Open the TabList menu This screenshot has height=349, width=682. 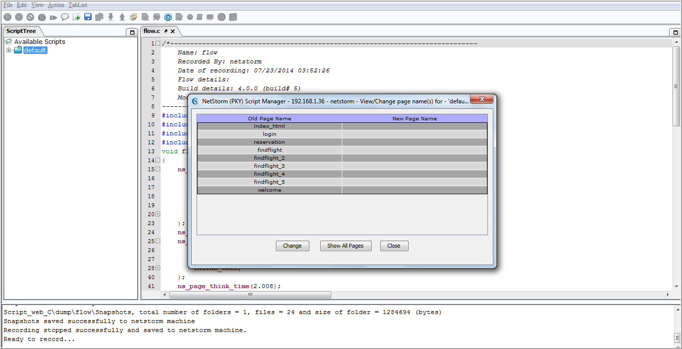click(x=77, y=5)
